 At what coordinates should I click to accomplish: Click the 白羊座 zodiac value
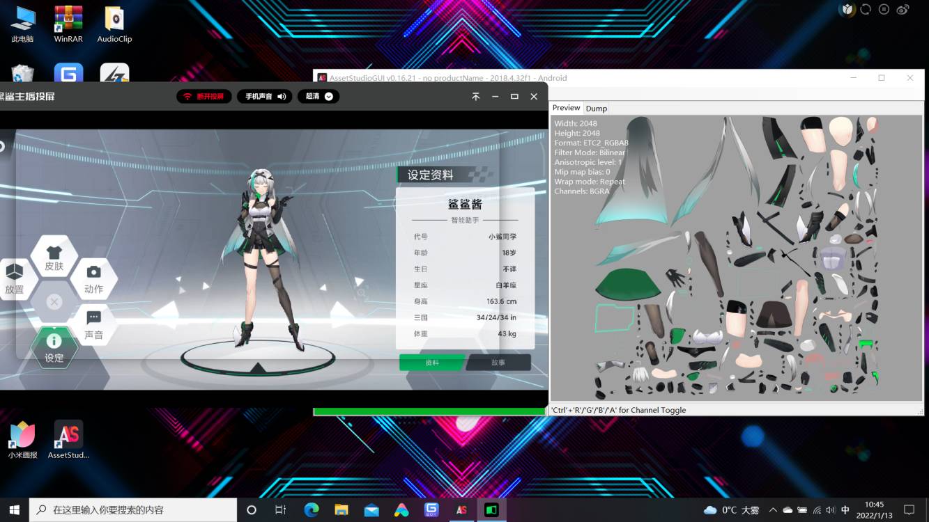click(506, 285)
